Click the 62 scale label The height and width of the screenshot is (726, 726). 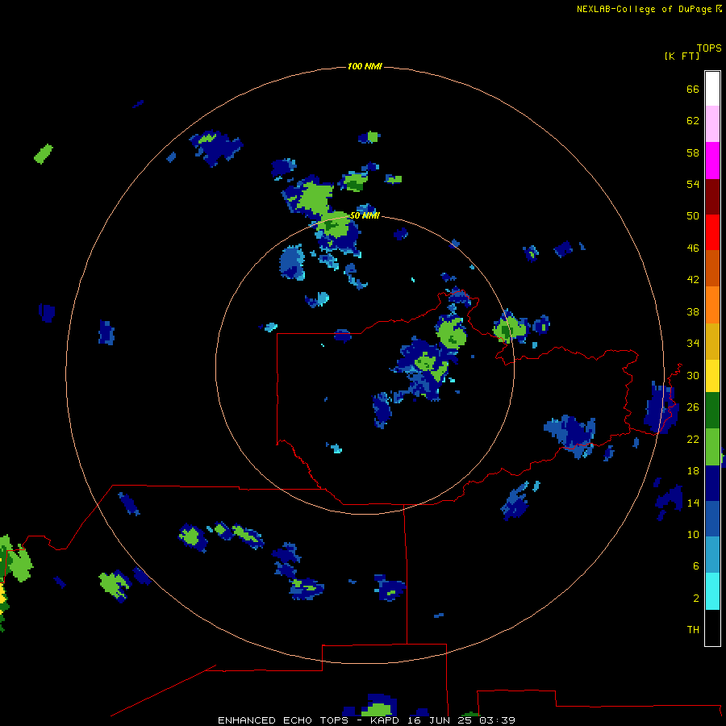coord(693,121)
